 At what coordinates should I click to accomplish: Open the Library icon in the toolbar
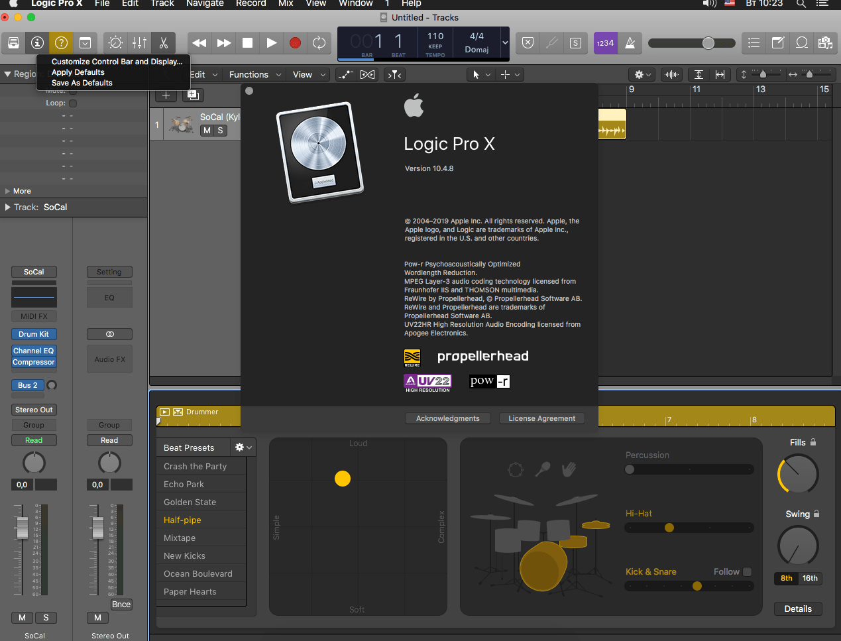13,42
